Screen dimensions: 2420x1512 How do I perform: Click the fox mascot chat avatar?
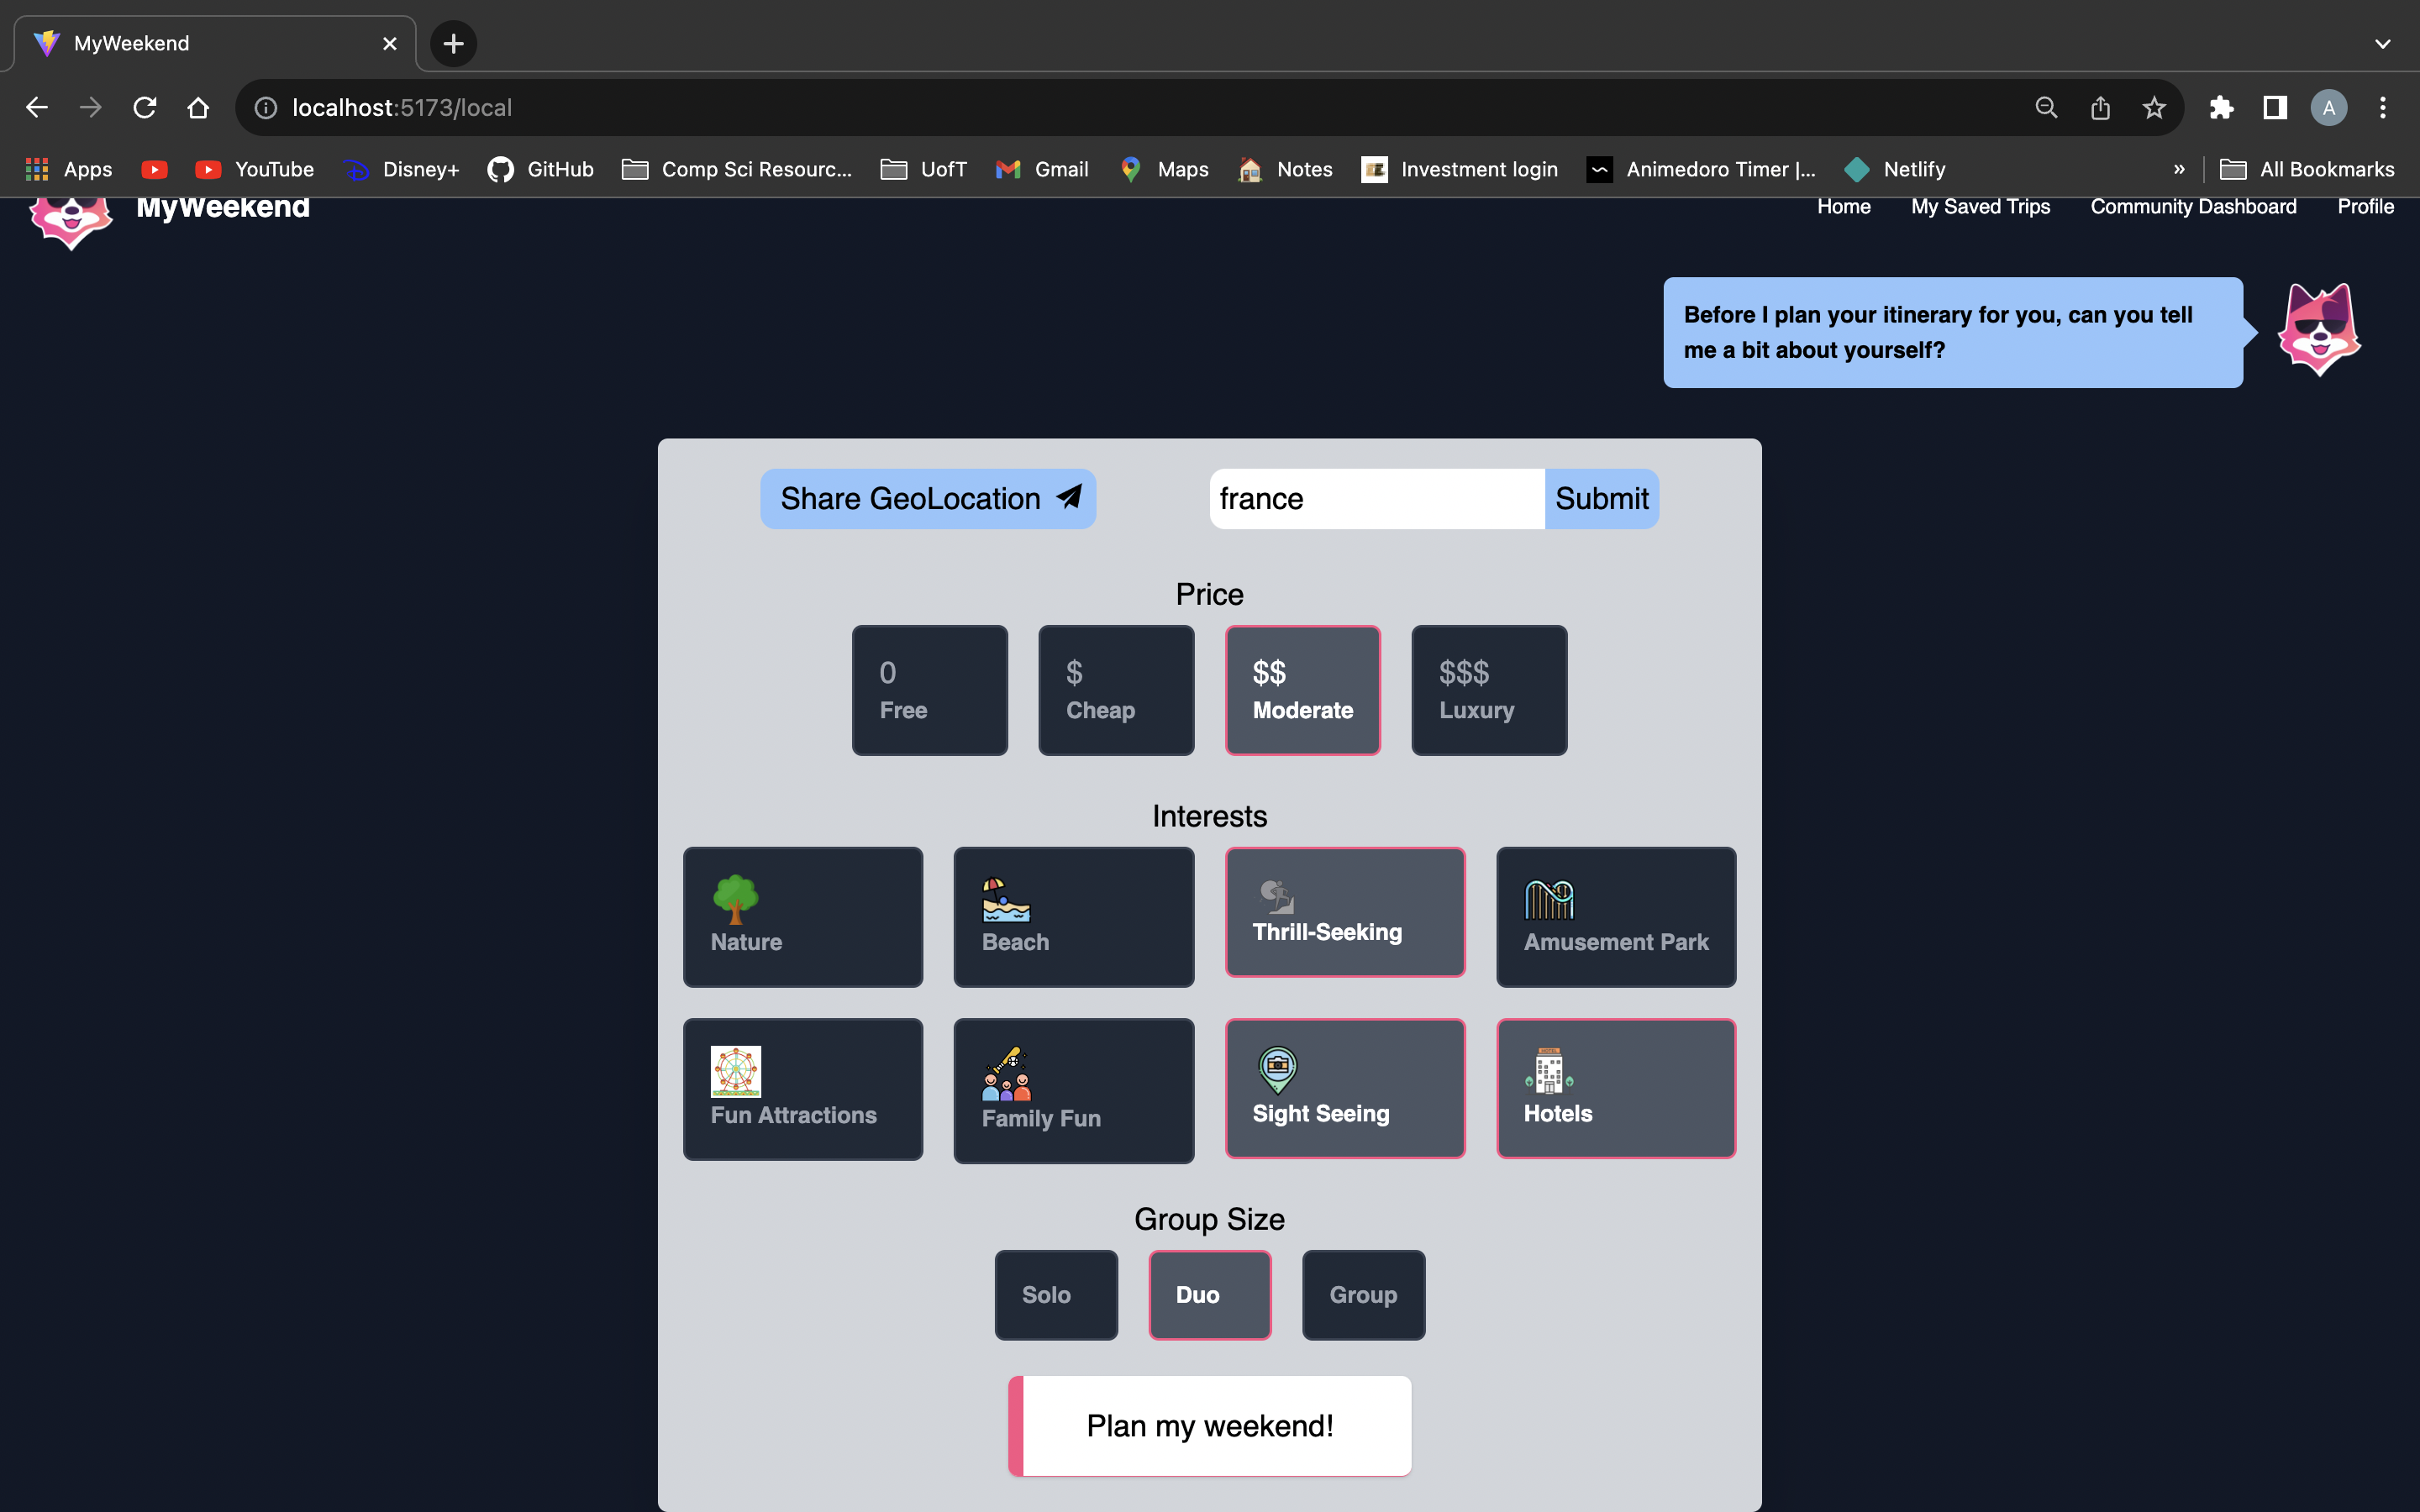pyautogui.click(x=2318, y=330)
